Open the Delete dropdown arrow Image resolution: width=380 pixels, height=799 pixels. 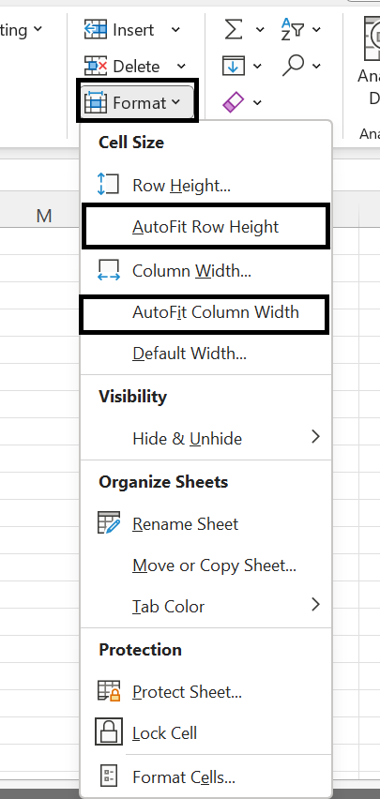[181, 67]
